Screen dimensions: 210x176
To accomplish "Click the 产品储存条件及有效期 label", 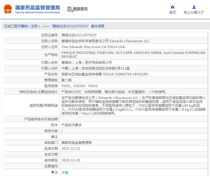I will coord(41,119).
